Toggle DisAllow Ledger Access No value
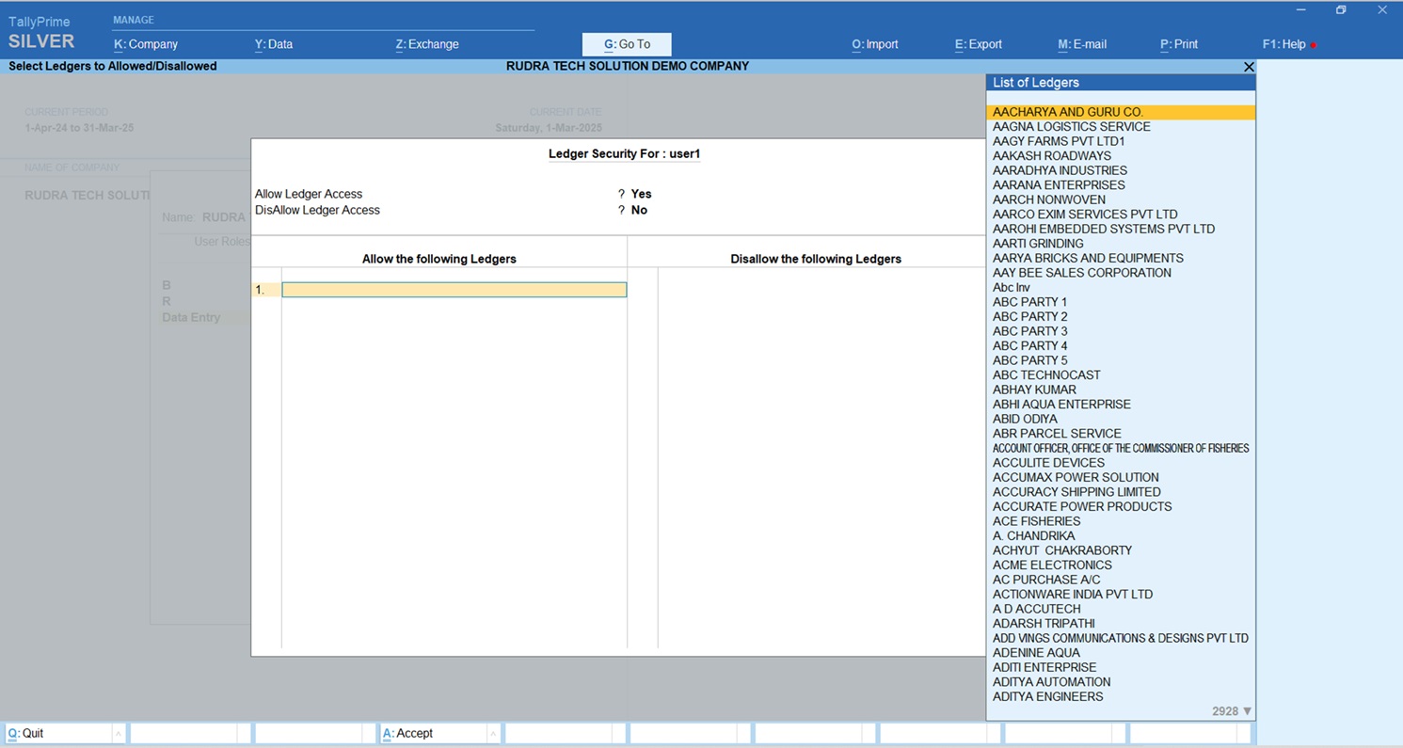Viewport: 1403px width, 748px height. pyautogui.click(x=639, y=210)
